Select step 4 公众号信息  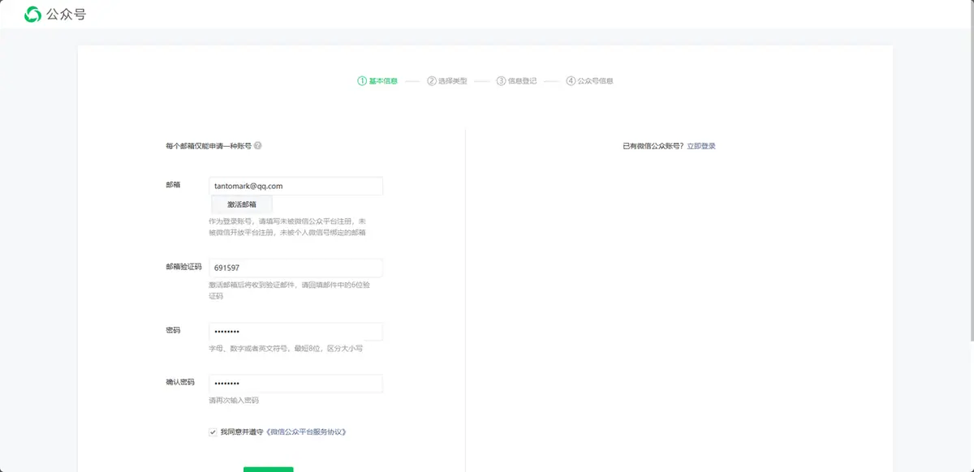click(x=590, y=81)
